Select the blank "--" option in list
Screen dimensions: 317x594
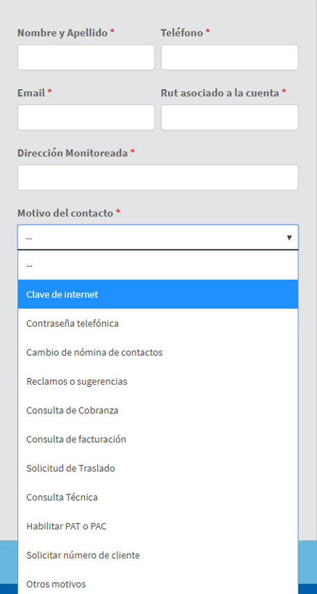[x=158, y=266]
